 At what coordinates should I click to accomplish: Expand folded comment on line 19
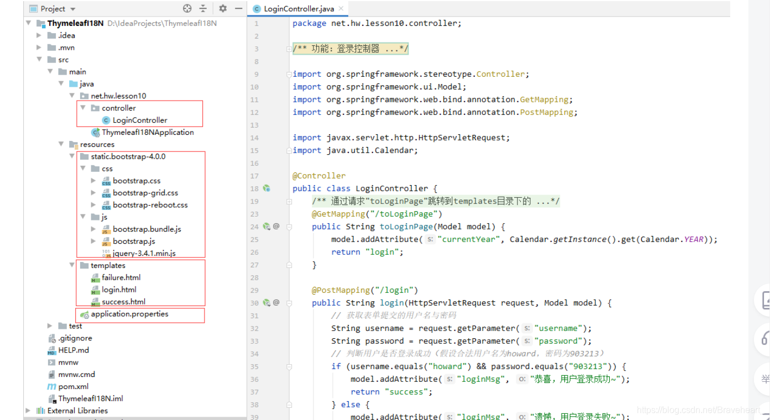point(289,202)
